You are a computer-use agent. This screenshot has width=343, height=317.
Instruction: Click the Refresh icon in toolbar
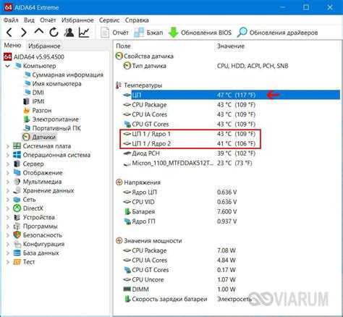point(54,33)
